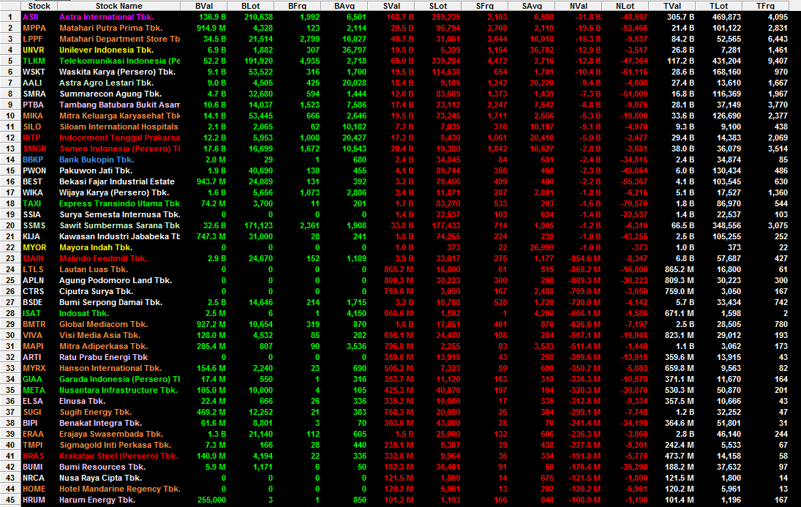
Task: Click Waskita Karya (Persero) Tbk. name
Action: click(118, 72)
